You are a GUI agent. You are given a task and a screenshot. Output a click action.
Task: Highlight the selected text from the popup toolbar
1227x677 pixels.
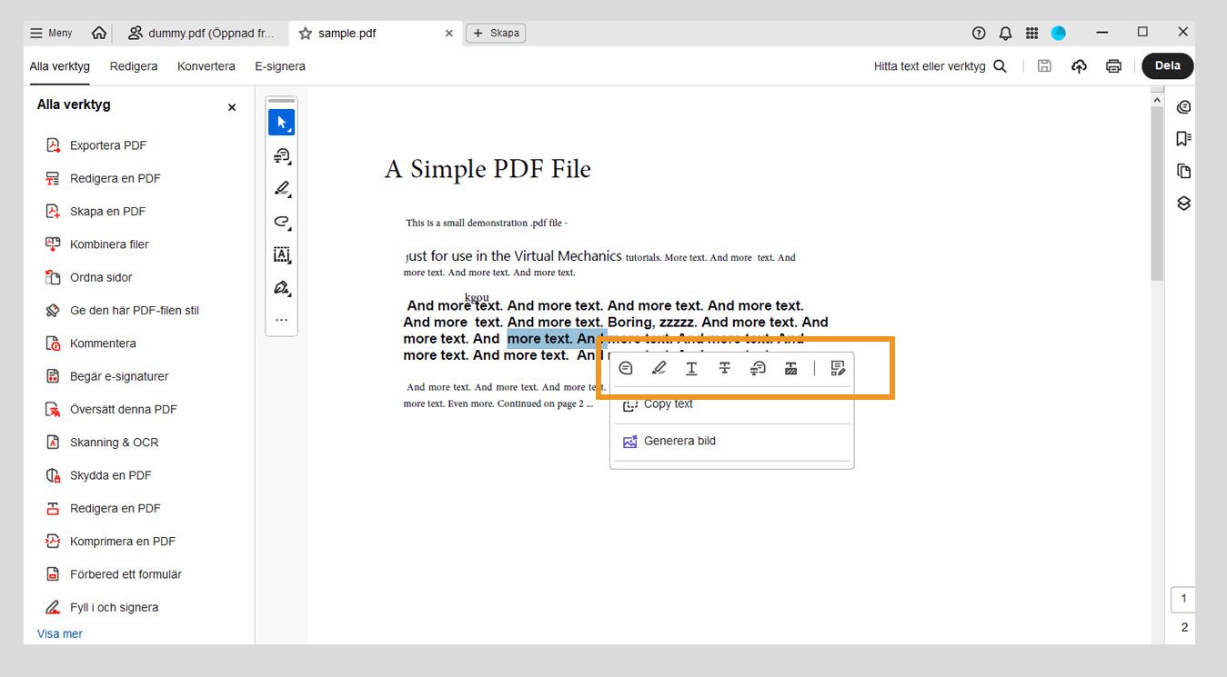[x=659, y=368]
